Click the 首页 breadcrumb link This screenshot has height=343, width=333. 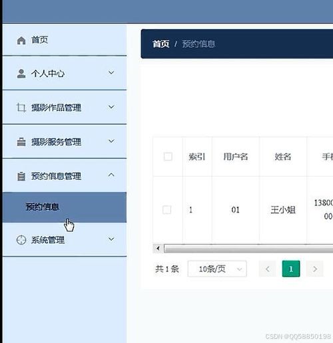[x=161, y=44]
